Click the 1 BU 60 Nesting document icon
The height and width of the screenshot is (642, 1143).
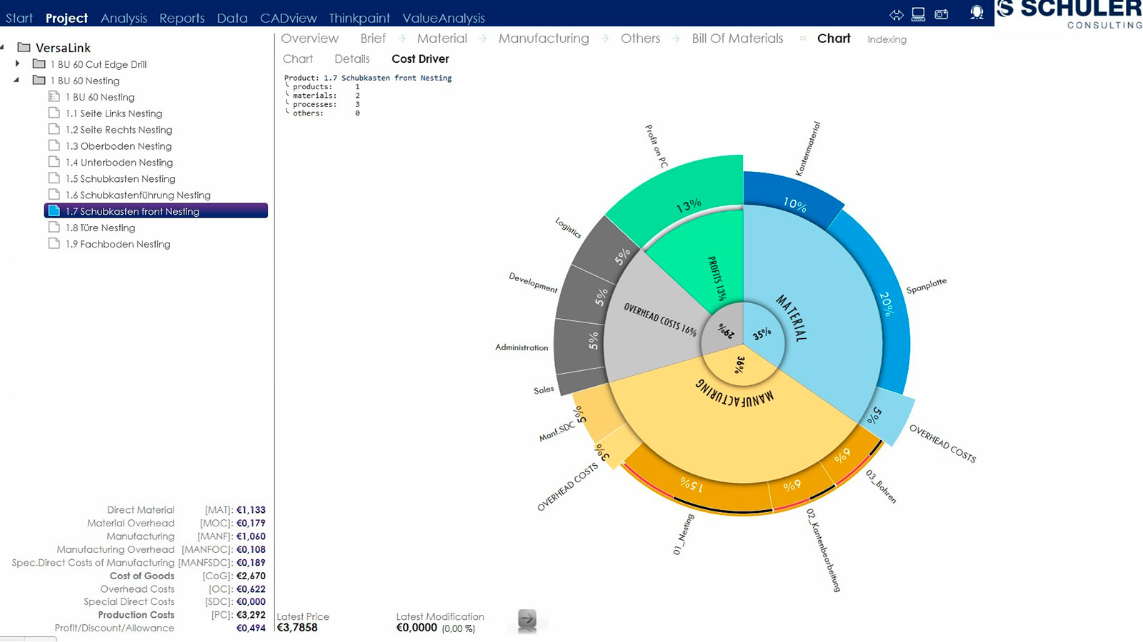(x=54, y=96)
